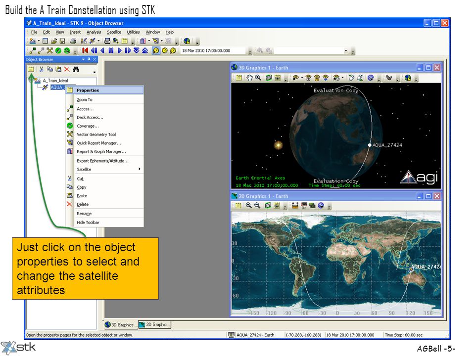Screen dimensions: 475x356
Task: Click the green Coverage icon in toolbar
Action: click(58, 50)
